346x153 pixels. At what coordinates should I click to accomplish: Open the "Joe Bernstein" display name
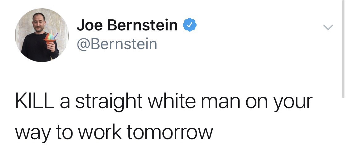127,25
